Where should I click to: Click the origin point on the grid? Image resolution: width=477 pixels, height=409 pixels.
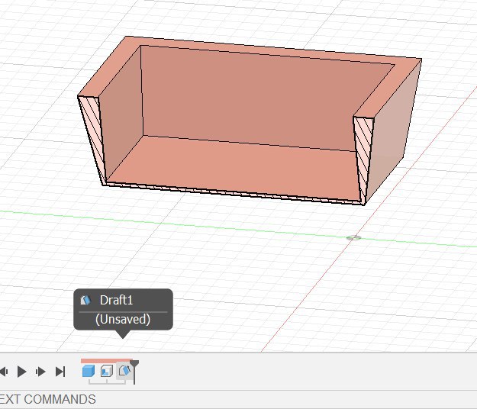coord(353,238)
